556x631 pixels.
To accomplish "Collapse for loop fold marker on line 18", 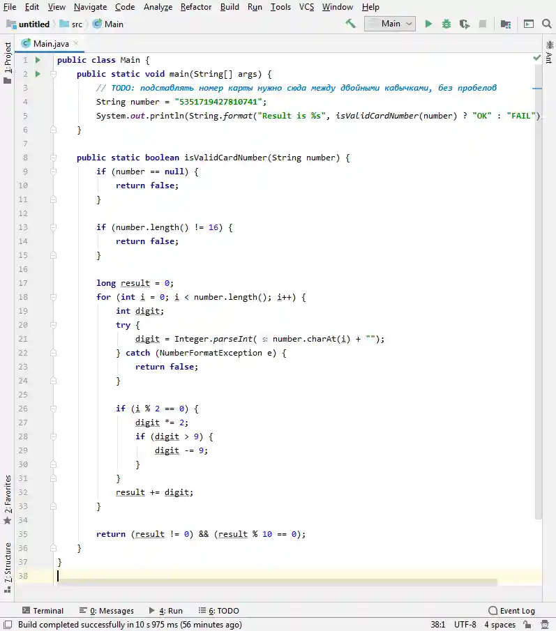I will coord(53,297).
